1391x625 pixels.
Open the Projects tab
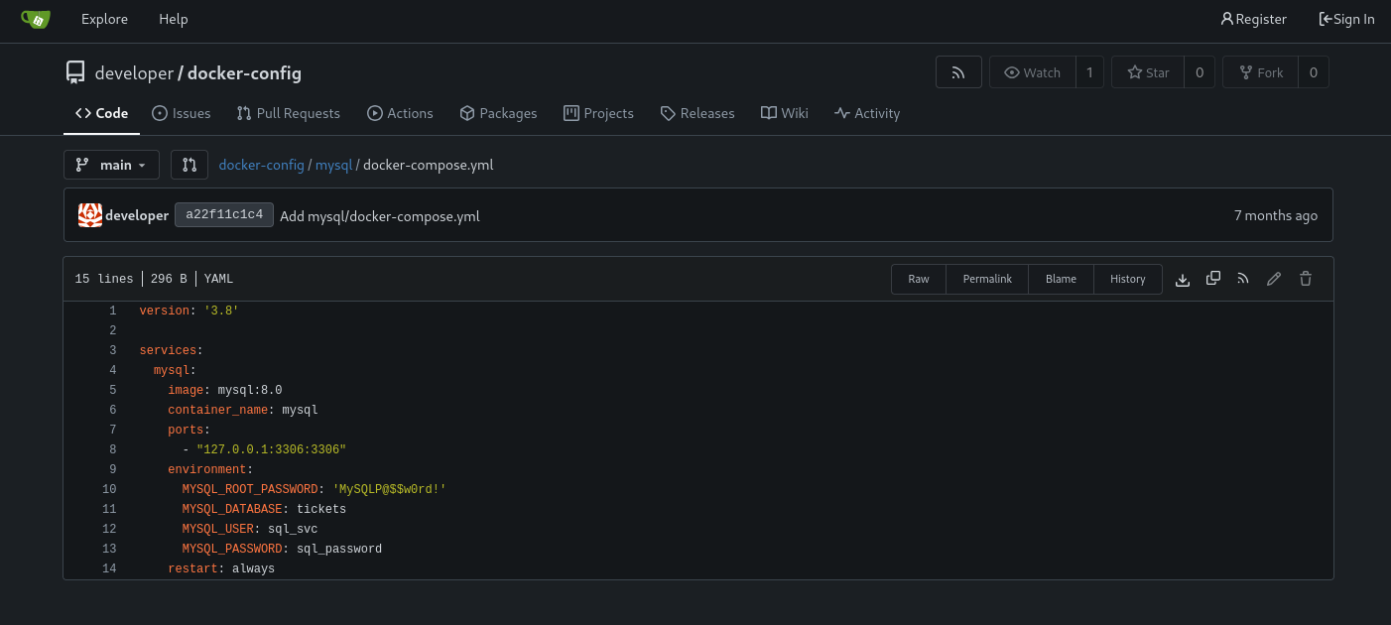coord(598,113)
